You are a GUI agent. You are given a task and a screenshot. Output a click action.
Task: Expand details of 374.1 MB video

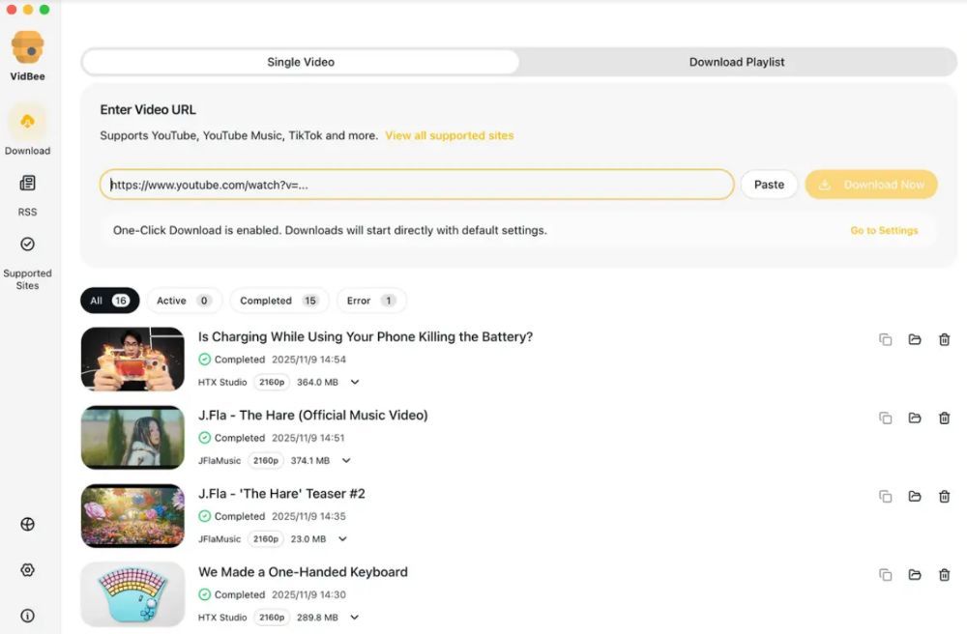[x=346, y=461]
